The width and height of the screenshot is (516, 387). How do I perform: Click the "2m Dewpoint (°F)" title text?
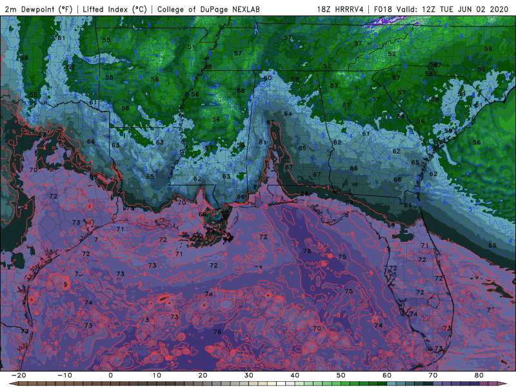coord(39,9)
